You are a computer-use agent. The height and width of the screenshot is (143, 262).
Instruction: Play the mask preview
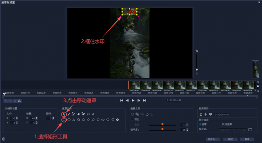click(133, 101)
